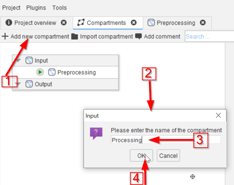Image resolution: width=234 pixels, height=185 pixels.
Task: Click the Import compartment folder icon
Action: point(74,36)
